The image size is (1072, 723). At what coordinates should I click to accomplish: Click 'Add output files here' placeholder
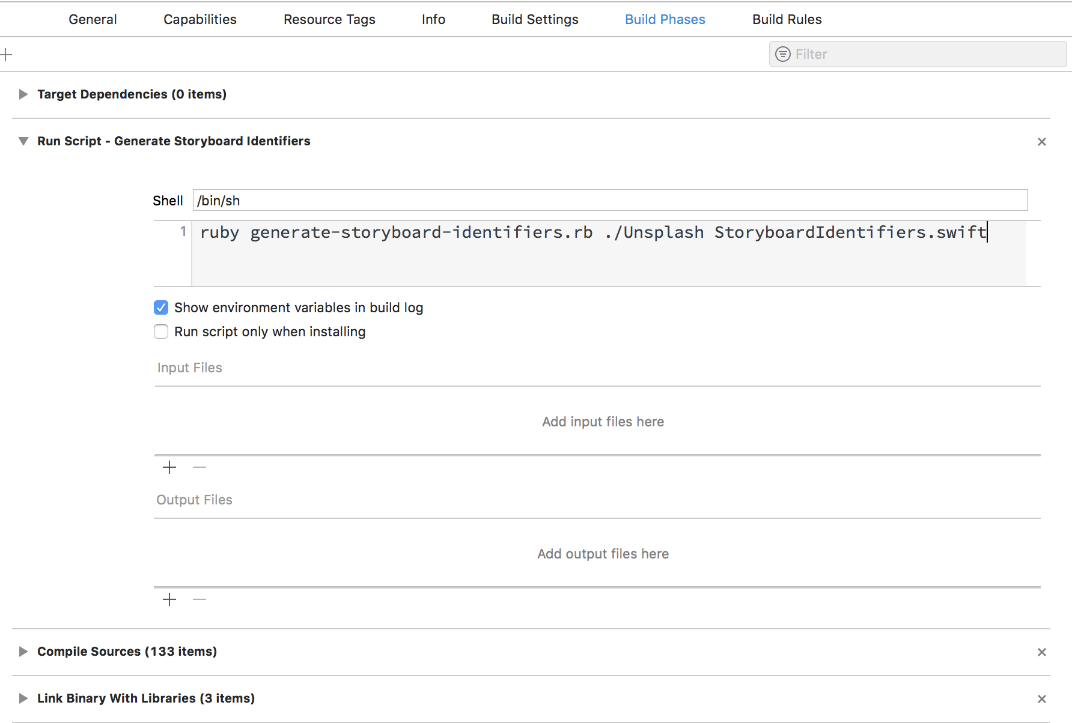pyautogui.click(x=603, y=554)
